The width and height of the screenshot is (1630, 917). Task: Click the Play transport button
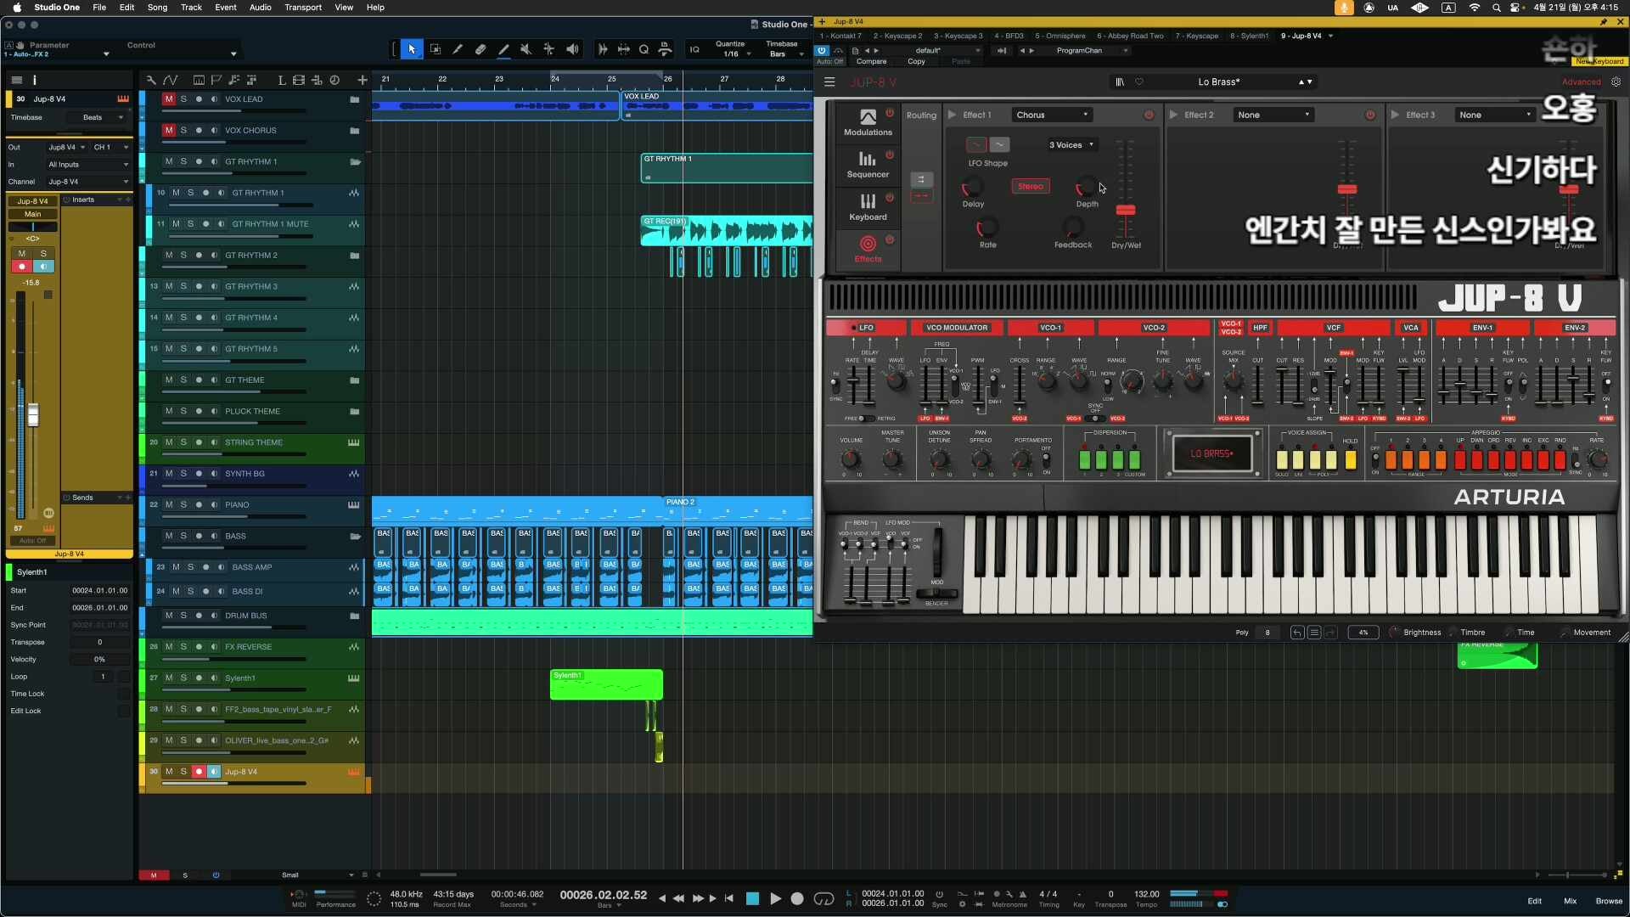tap(775, 898)
